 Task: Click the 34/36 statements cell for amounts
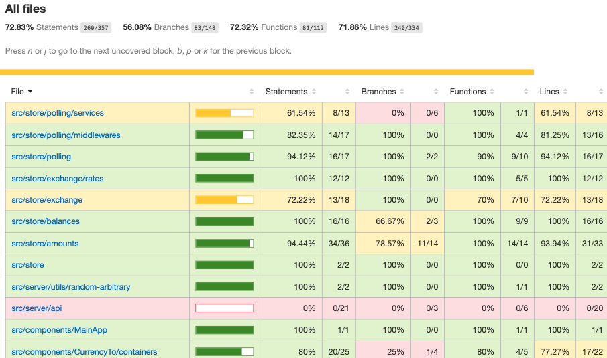pos(339,244)
